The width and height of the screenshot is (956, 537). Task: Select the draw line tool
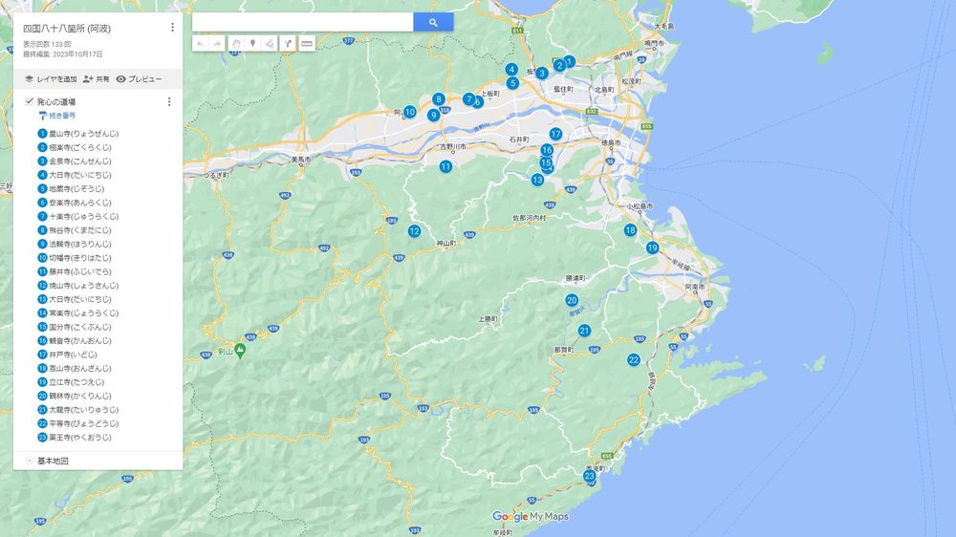click(x=270, y=43)
